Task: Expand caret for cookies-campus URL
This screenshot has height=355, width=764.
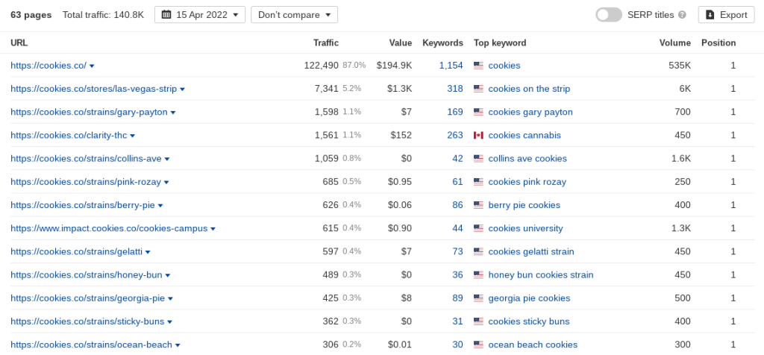Action: [x=213, y=229]
